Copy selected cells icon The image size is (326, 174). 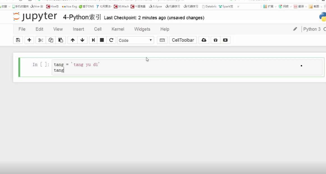tap(51, 40)
